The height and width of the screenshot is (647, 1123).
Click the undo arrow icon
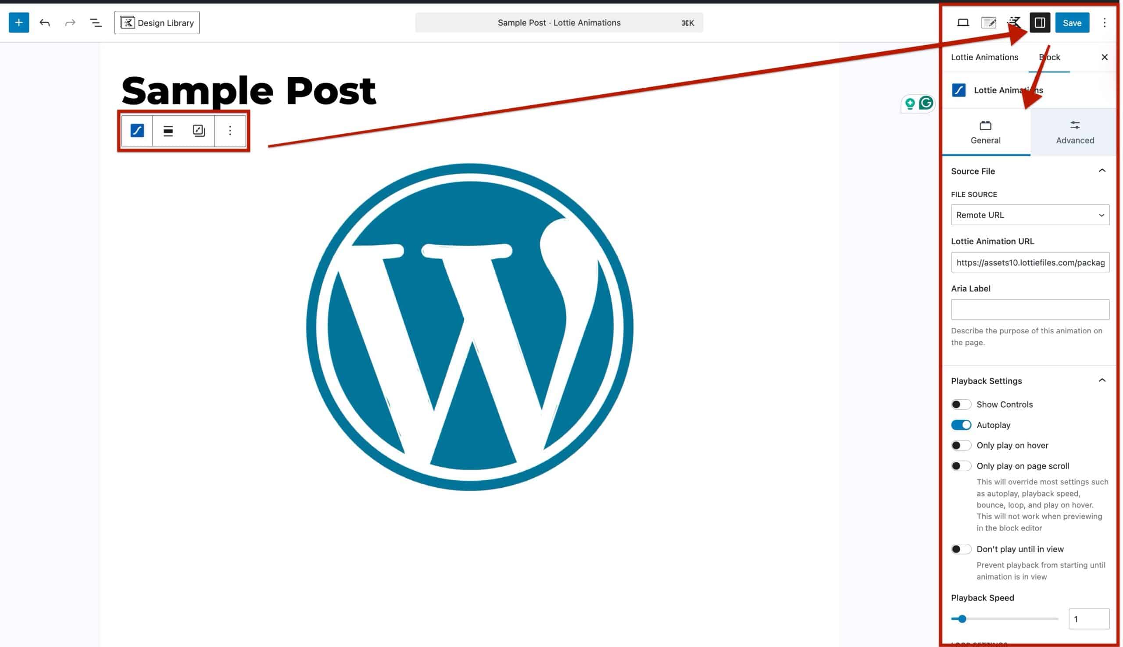click(44, 23)
